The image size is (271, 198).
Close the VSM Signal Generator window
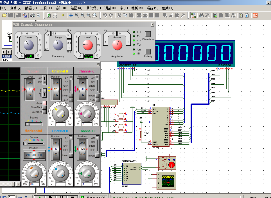tap(152, 25)
